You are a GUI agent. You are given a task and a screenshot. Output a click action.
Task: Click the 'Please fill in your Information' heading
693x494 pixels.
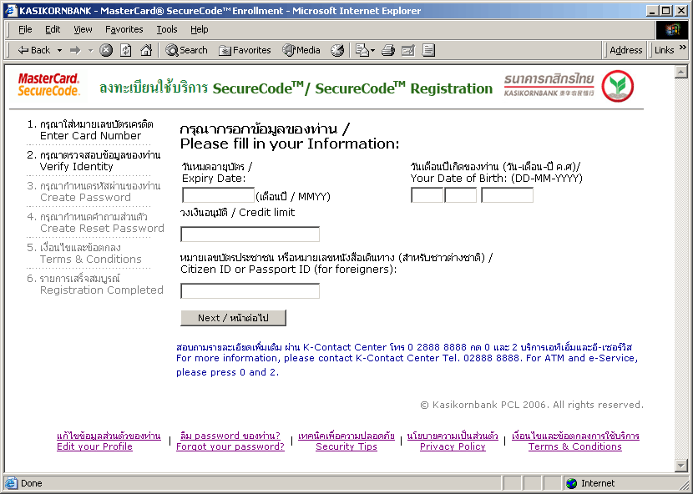(x=290, y=144)
